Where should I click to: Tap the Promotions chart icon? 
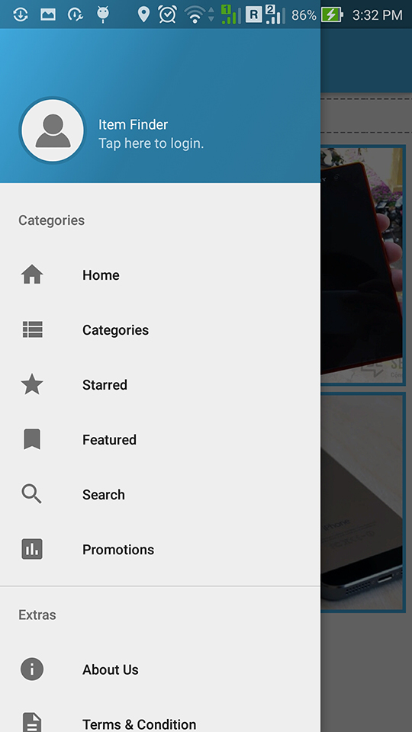32,549
